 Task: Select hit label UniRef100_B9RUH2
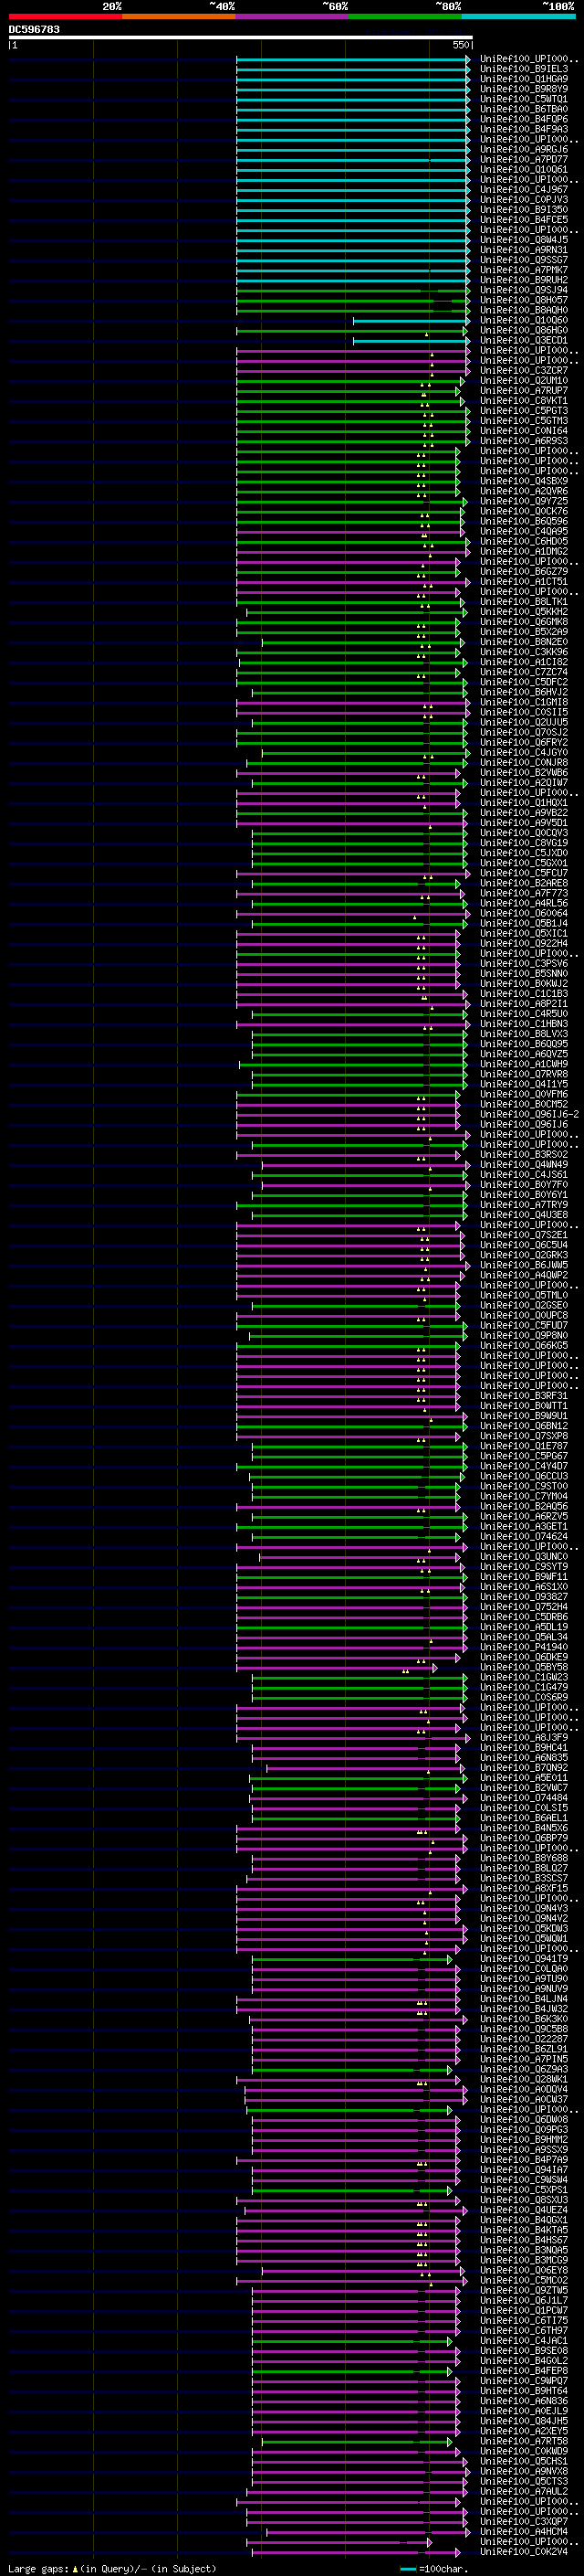point(524,280)
